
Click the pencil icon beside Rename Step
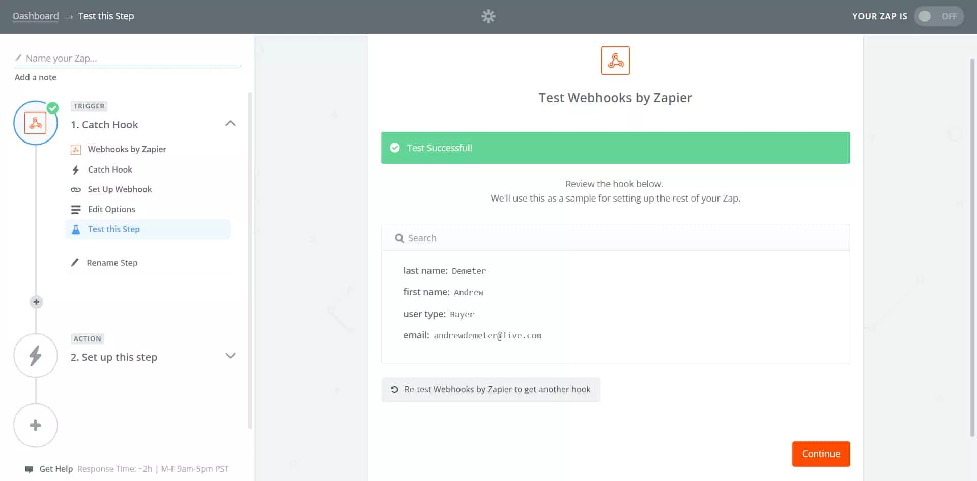[x=75, y=263]
